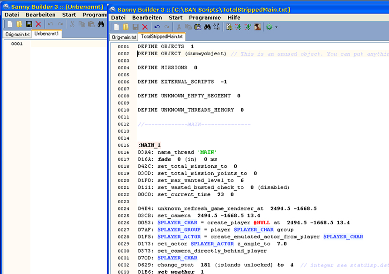Click Open folder icon in TotalStrippedMain window toolbar

(126, 27)
